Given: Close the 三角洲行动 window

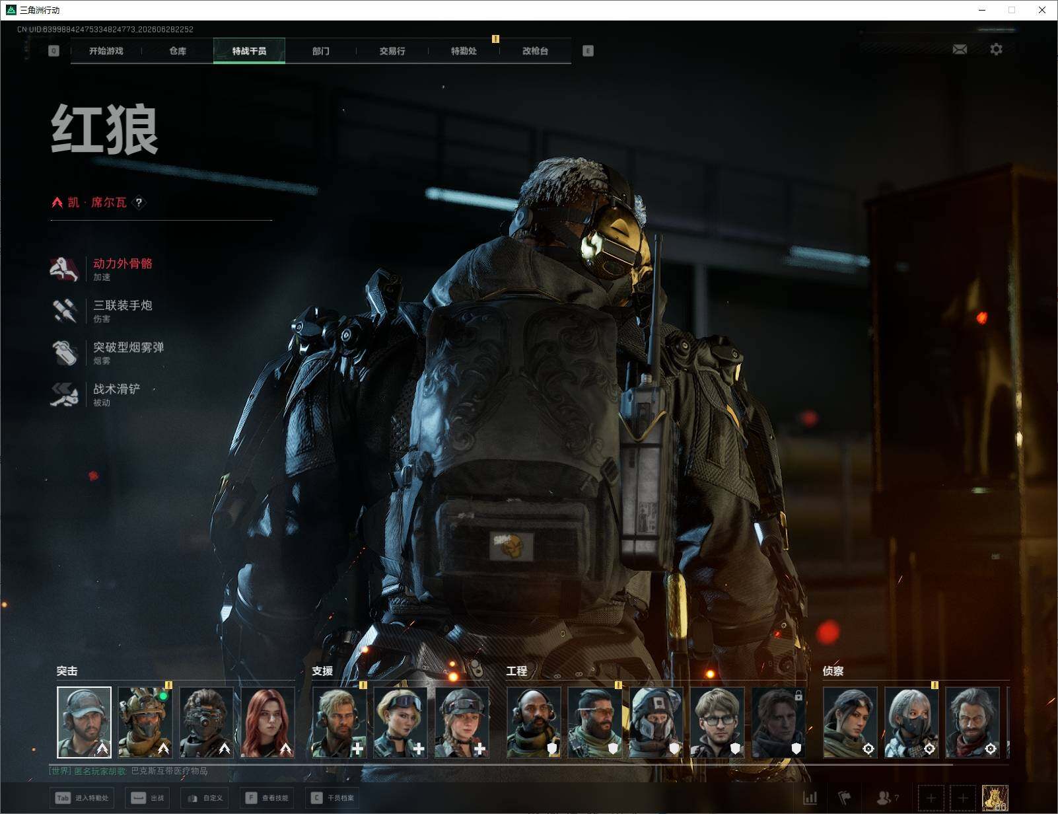Looking at the screenshot, I should [1042, 10].
